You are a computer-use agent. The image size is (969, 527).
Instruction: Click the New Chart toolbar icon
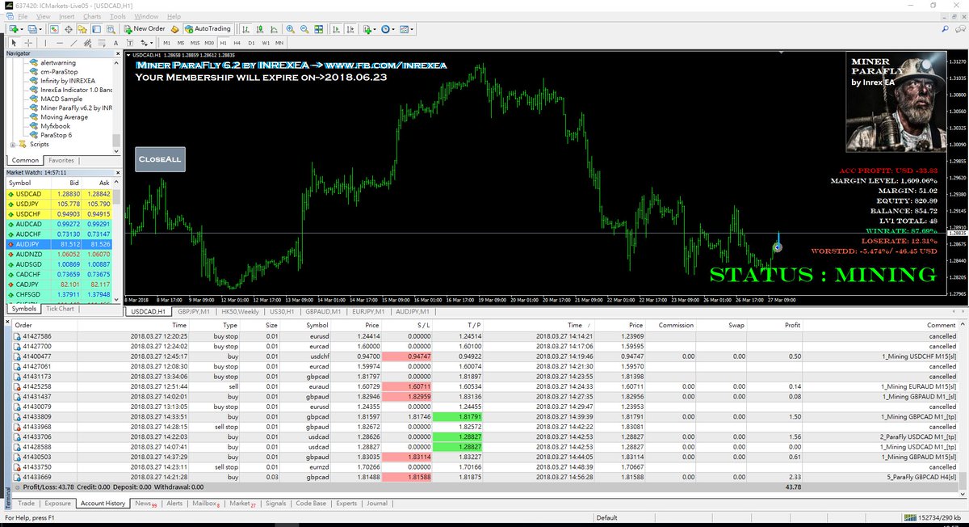coord(13,28)
